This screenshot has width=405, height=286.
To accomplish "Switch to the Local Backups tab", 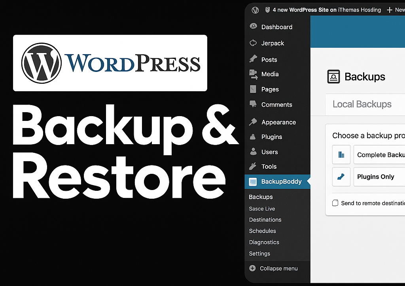I will (362, 104).
